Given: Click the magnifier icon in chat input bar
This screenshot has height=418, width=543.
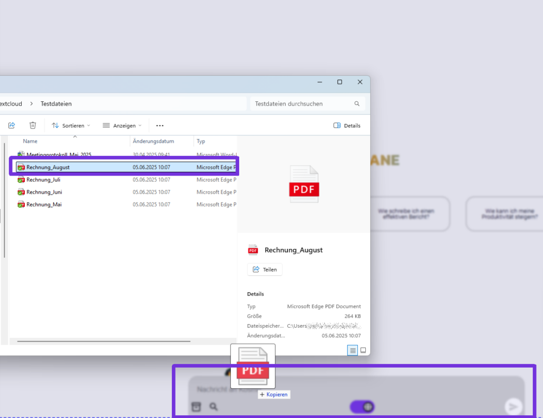Looking at the screenshot, I should (213, 407).
